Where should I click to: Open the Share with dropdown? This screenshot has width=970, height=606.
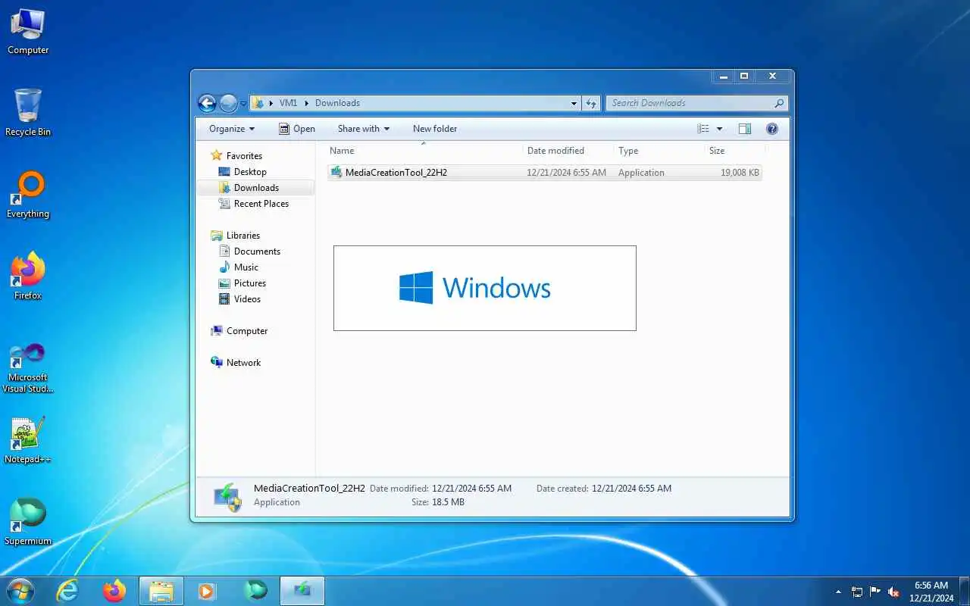coord(363,129)
